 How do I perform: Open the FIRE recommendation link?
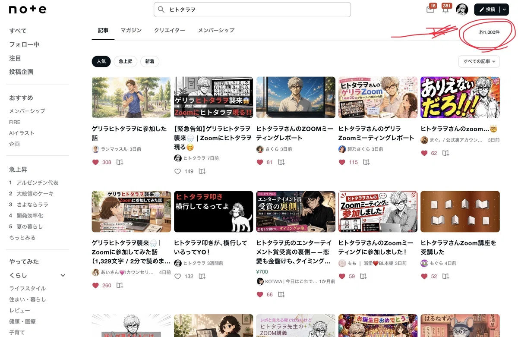[x=15, y=122]
